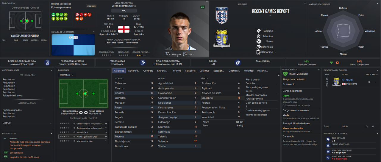
Task: Open the St. Neots team link
Action: tap(347, 80)
